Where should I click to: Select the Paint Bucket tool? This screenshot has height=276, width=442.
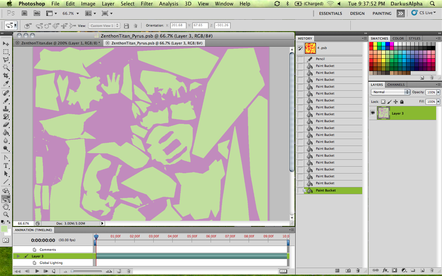tap(6, 132)
